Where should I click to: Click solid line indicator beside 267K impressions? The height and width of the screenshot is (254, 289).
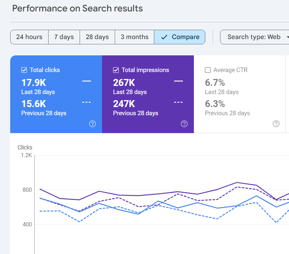pyautogui.click(x=178, y=81)
